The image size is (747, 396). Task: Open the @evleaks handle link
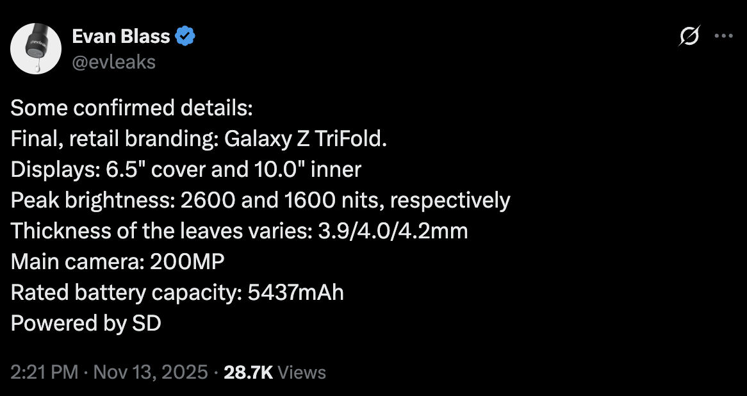(115, 62)
